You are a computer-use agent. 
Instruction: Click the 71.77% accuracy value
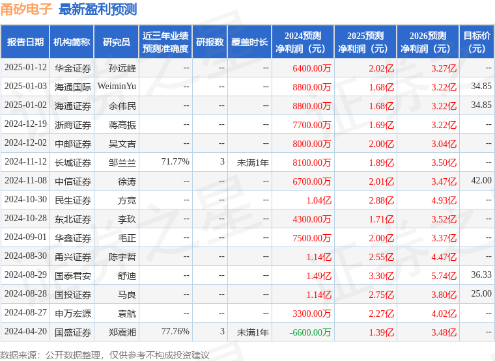point(175,161)
